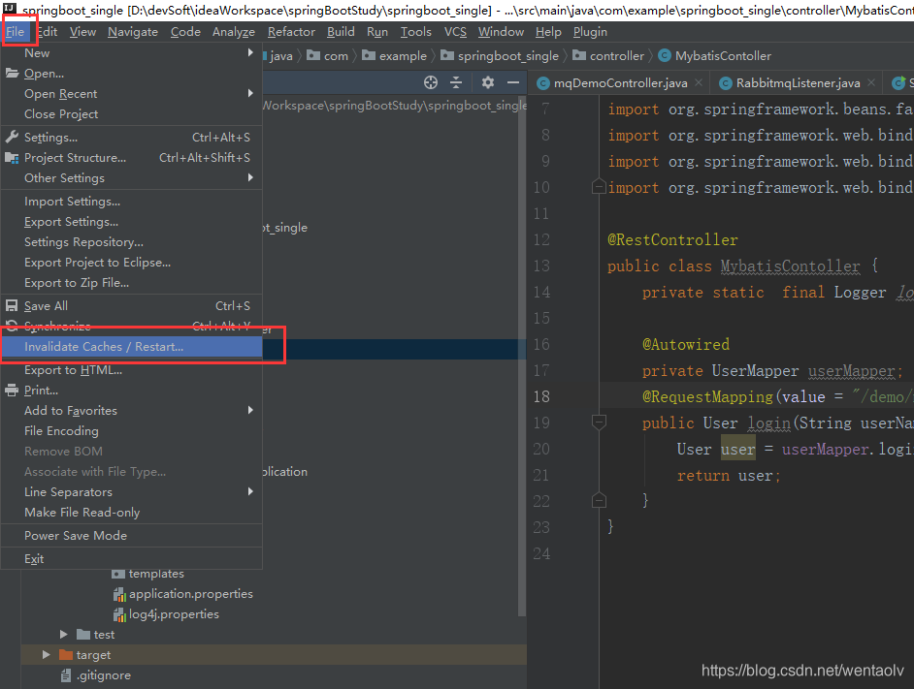The height and width of the screenshot is (689, 914).
Task: Click RabbitmqListener.java class icon
Action: pyautogui.click(x=725, y=83)
